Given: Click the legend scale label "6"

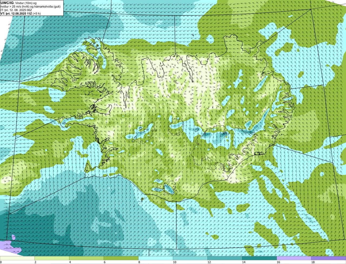Looking at the screenshot, I should point(105,262).
